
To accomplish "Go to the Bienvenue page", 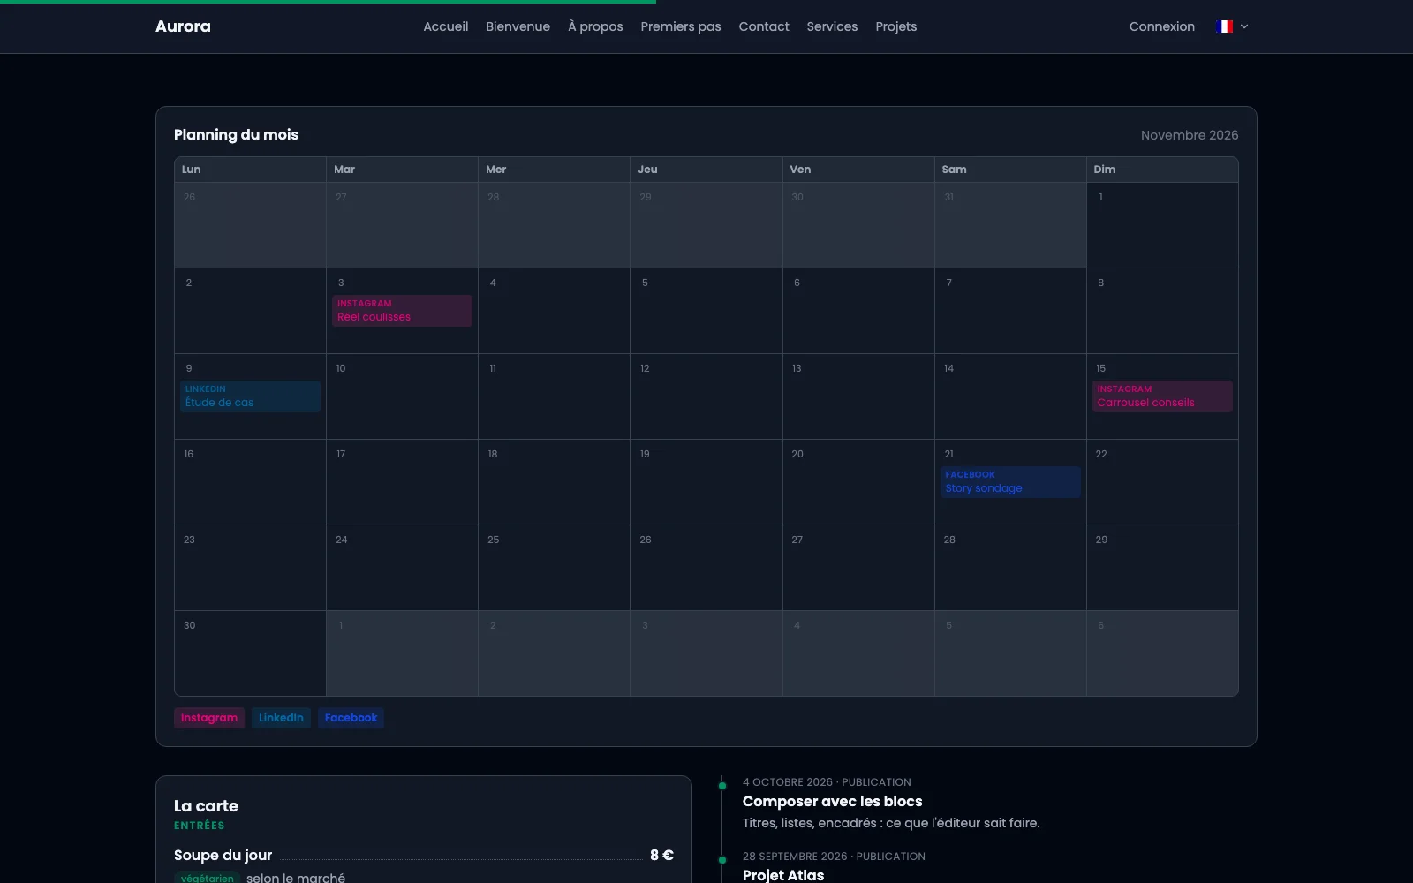I will (x=518, y=26).
